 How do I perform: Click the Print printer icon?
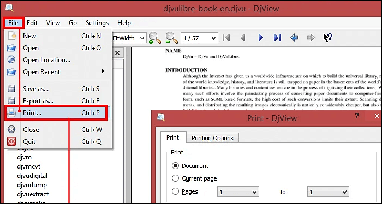pyautogui.click(x=11, y=113)
